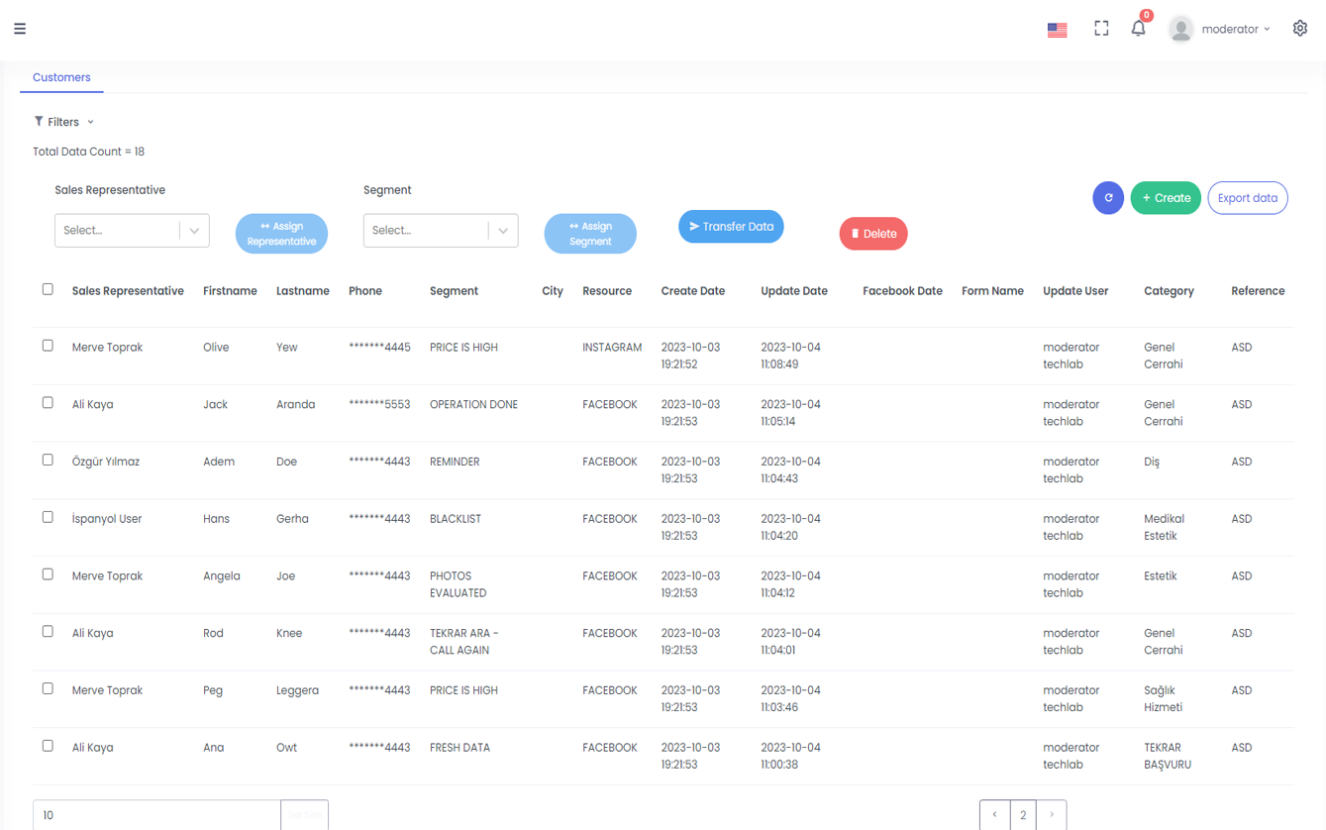
Task: Click the Assign Representative button
Action: tap(281, 234)
